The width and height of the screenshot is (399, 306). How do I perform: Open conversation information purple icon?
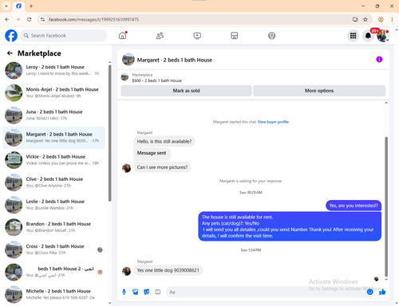[x=379, y=60]
